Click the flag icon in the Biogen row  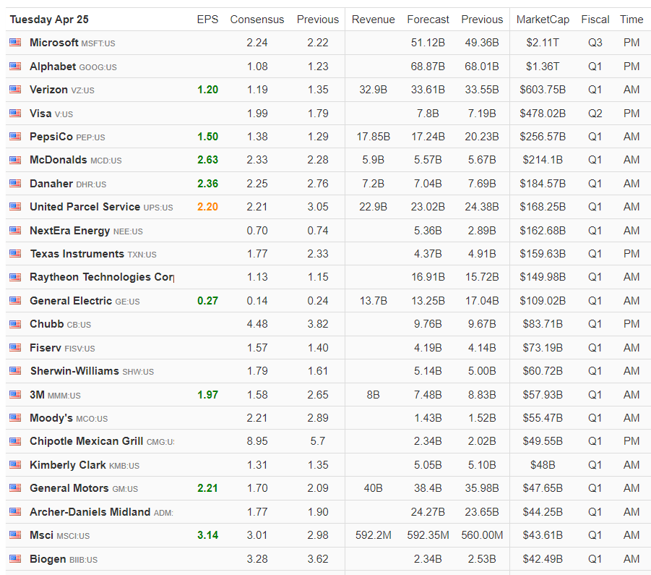tap(15, 559)
